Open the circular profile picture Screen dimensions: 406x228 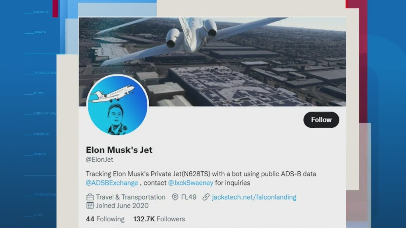(117, 105)
